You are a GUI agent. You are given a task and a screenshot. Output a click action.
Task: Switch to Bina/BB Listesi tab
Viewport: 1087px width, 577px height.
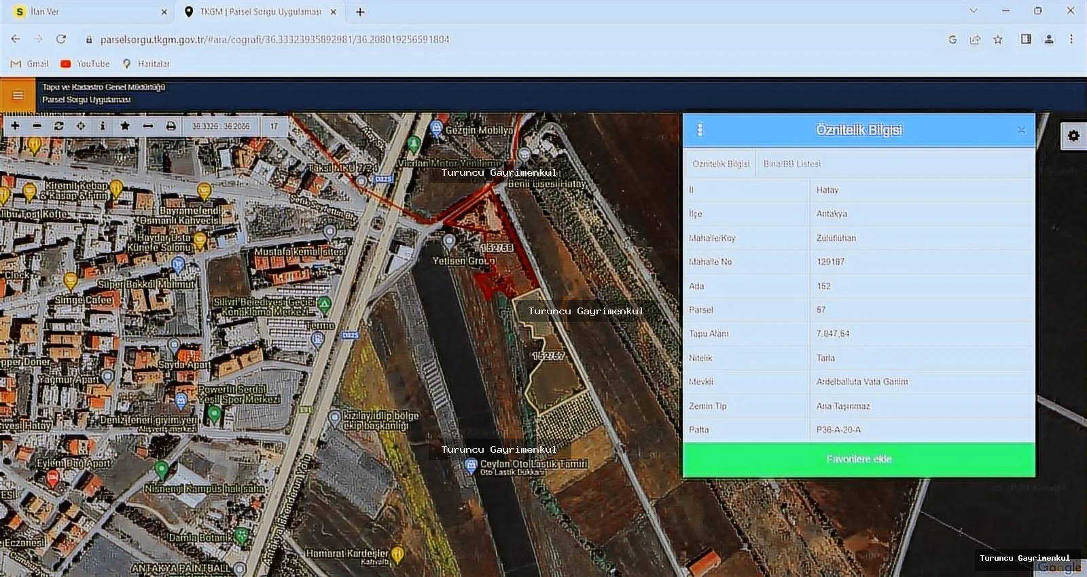[792, 164]
